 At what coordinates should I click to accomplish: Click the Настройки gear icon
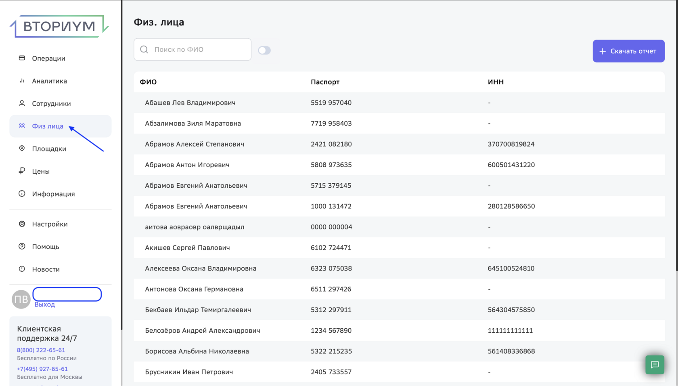pos(22,224)
